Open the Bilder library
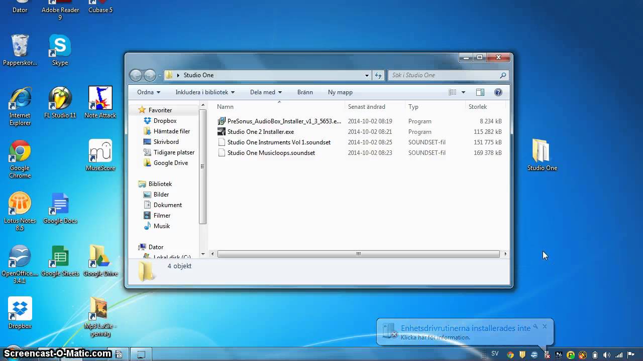The image size is (643, 361). point(161,195)
